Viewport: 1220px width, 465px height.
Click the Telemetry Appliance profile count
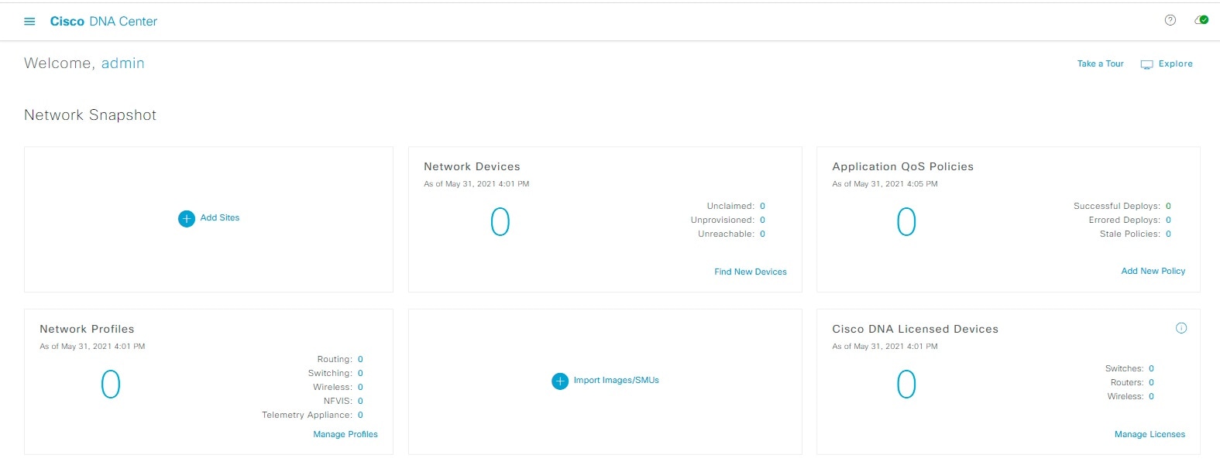point(360,415)
